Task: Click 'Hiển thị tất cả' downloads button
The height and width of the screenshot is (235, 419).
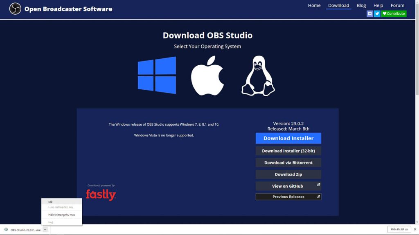Action: (x=399, y=229)
